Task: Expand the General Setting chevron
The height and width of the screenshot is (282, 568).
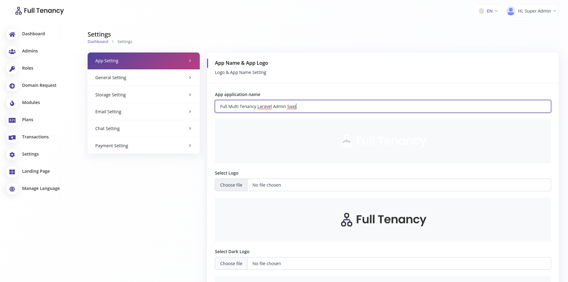Action: pyautogui.click(x=190, y=78)
